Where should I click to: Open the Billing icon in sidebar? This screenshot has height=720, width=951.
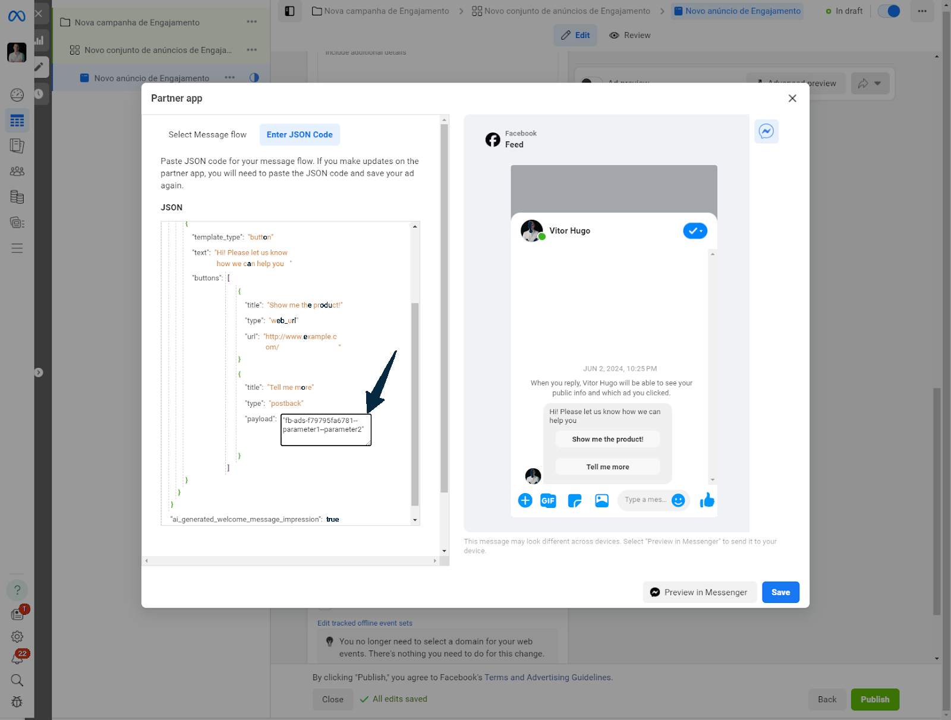click(17, 197)
